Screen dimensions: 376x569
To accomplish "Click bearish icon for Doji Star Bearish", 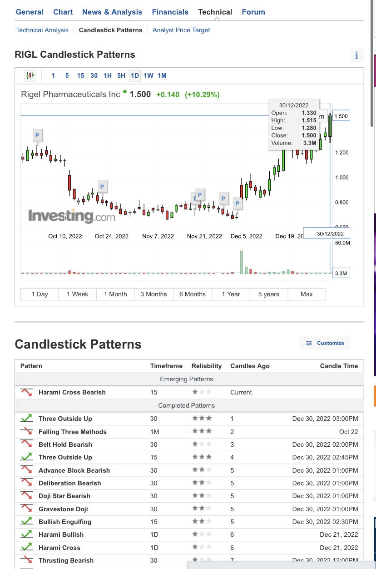I will click(x=26, y=496).
